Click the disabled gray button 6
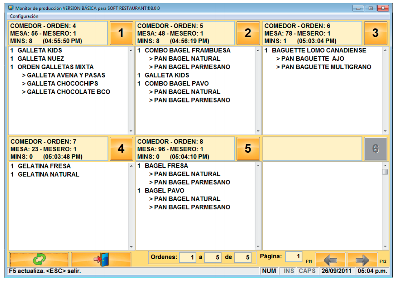398x282 pixels. point(375,149)
